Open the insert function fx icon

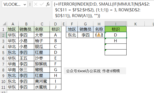[x=48, y=4]
